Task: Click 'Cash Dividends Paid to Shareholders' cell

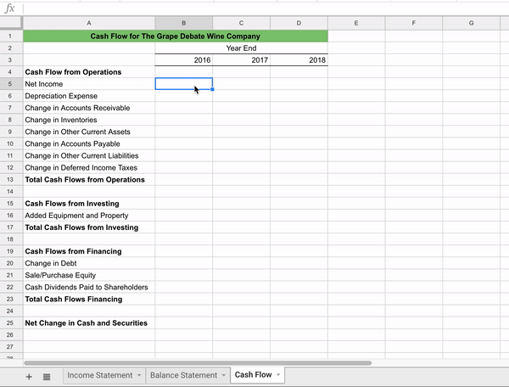Action: click(x=89, y=288)
